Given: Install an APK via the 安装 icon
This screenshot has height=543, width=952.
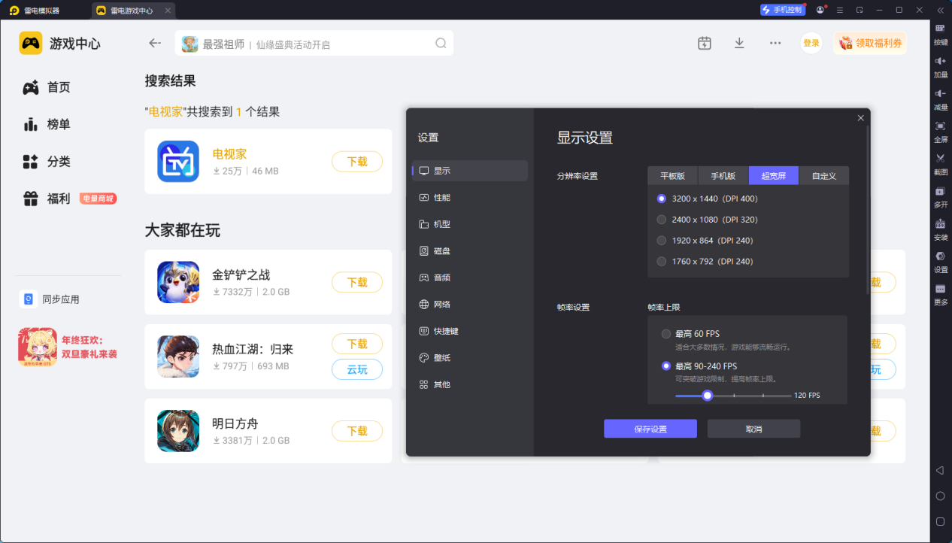Looking at the screenshot, I should [x=941, y=229].
